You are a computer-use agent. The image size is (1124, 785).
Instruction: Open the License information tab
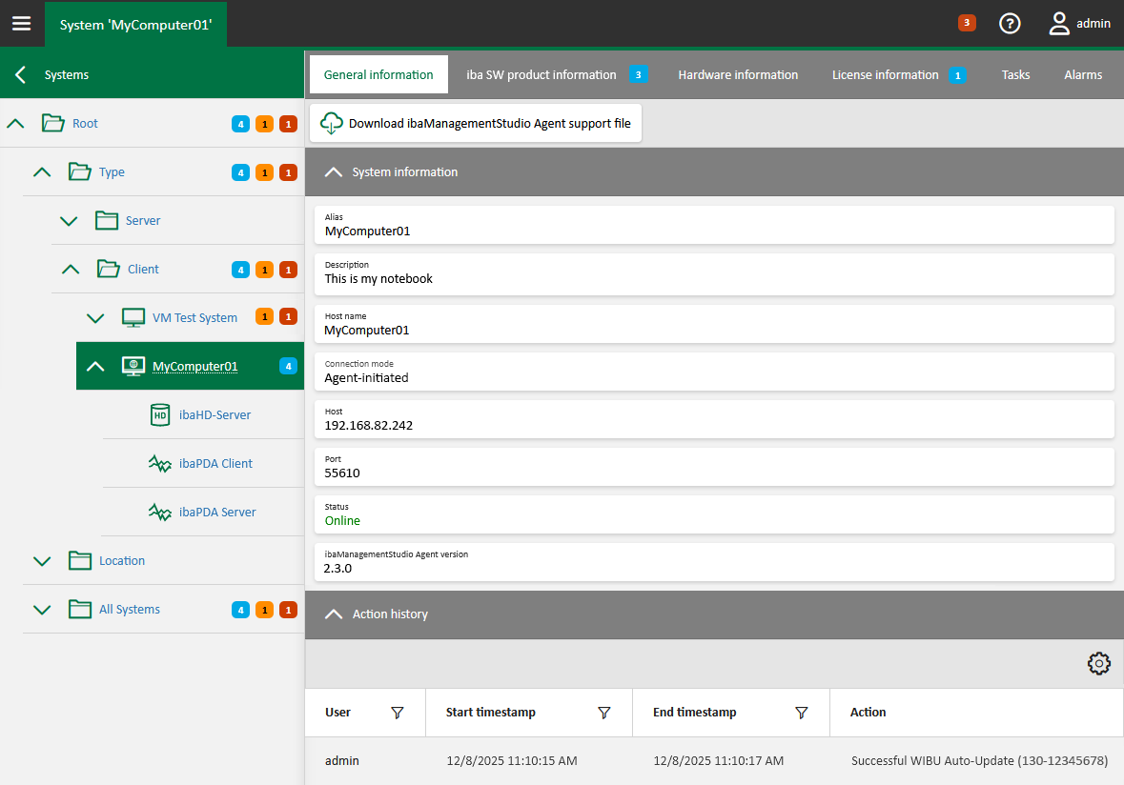(885, 75)
